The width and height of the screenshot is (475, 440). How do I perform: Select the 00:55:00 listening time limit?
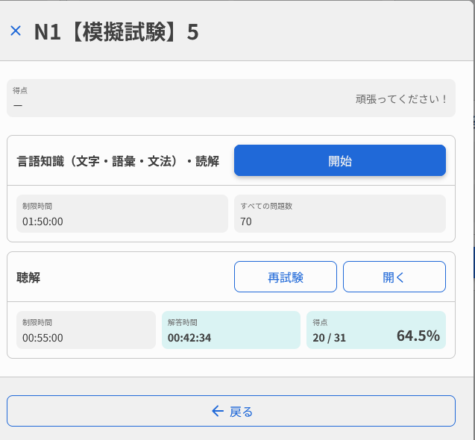(x=43, y=338)
